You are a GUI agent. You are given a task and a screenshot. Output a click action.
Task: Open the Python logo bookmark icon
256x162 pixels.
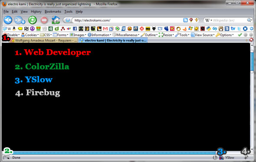tap(209, 29)
